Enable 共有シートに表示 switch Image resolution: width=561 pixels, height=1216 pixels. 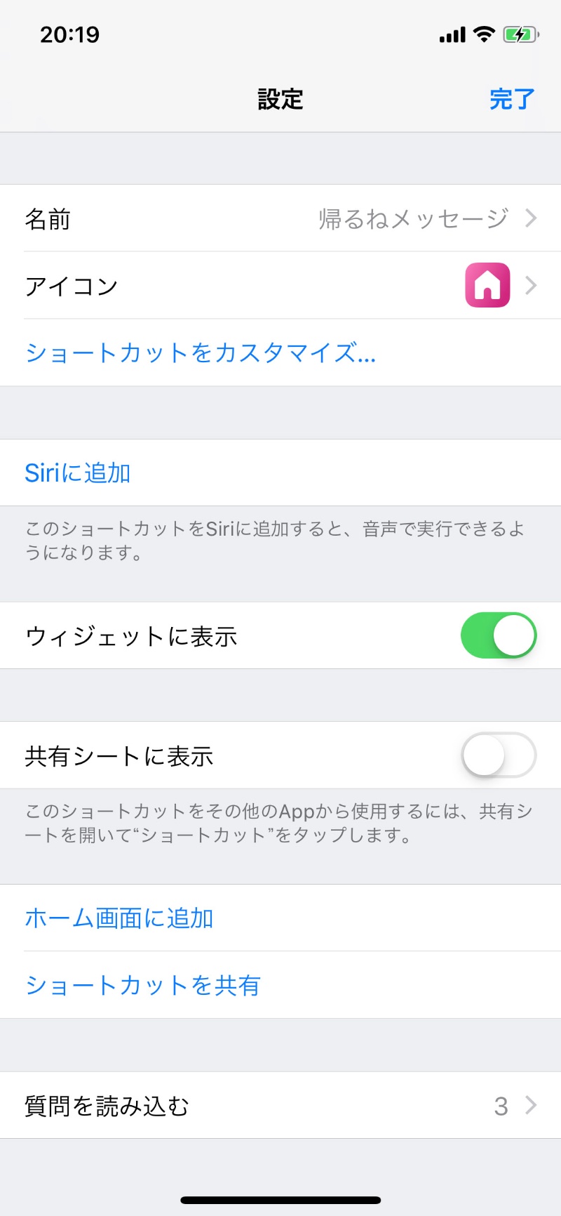(499, 755)
